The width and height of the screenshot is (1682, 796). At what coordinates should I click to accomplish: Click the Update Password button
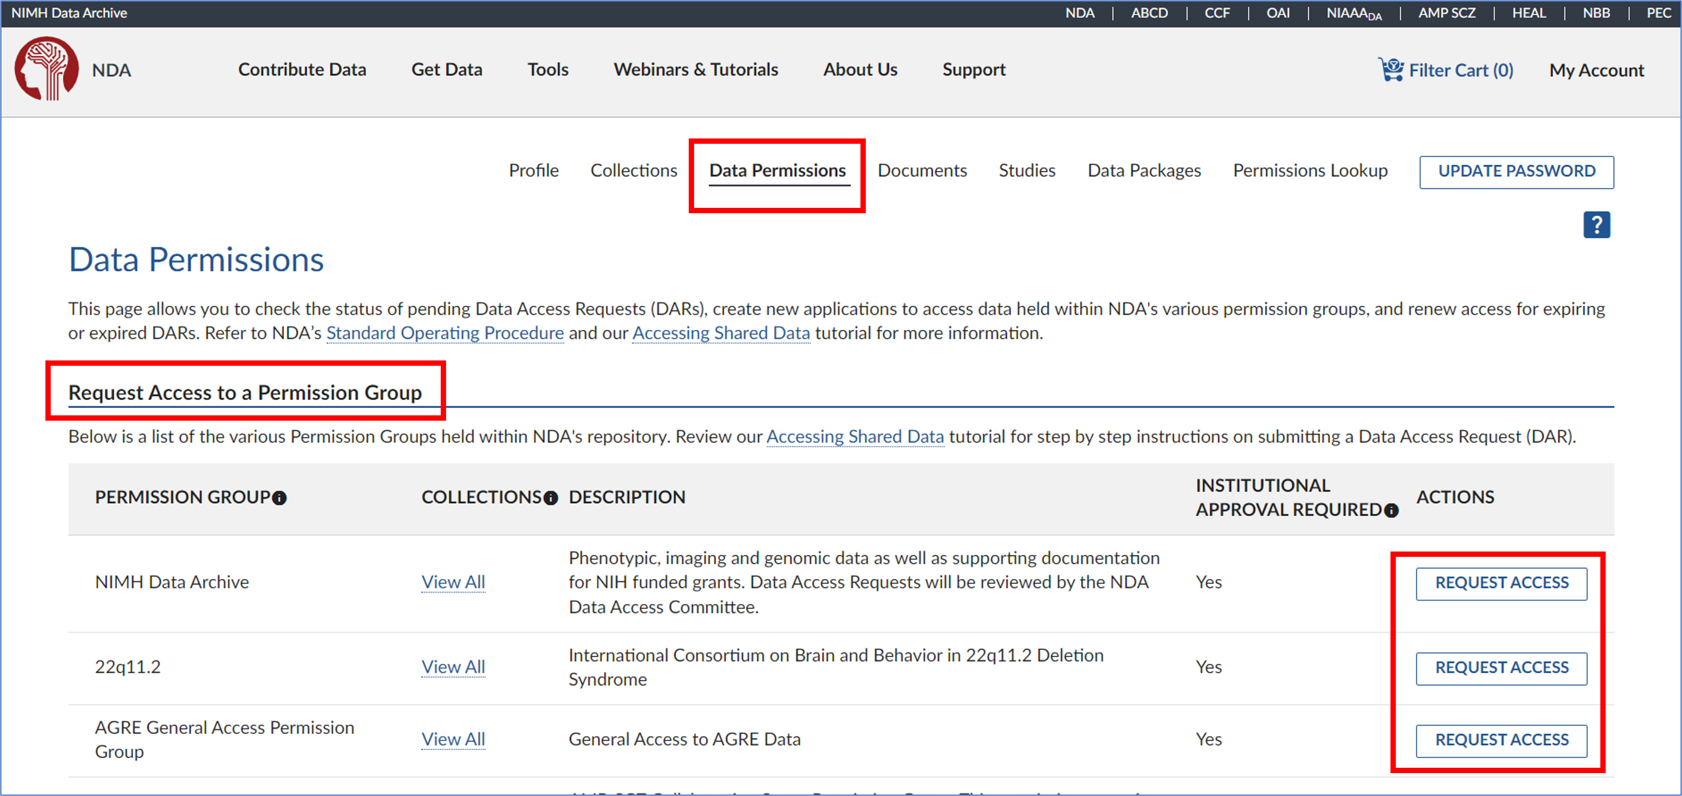pyautogui.click(x=1516, y=172)
